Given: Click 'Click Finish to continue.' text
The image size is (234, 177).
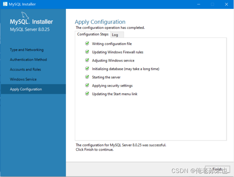Looking at the screenshot, I should coord(95,150).
